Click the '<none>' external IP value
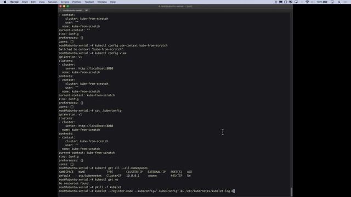Screen dimensions: 351x197 click(152, 176)
